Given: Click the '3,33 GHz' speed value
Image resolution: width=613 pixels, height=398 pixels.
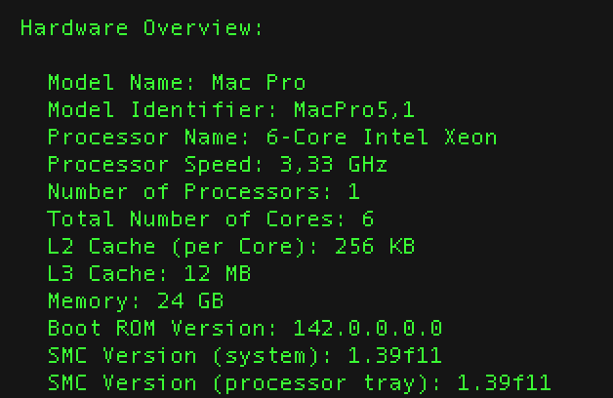Looking at the screenshot, I should [x=319, y=164].
